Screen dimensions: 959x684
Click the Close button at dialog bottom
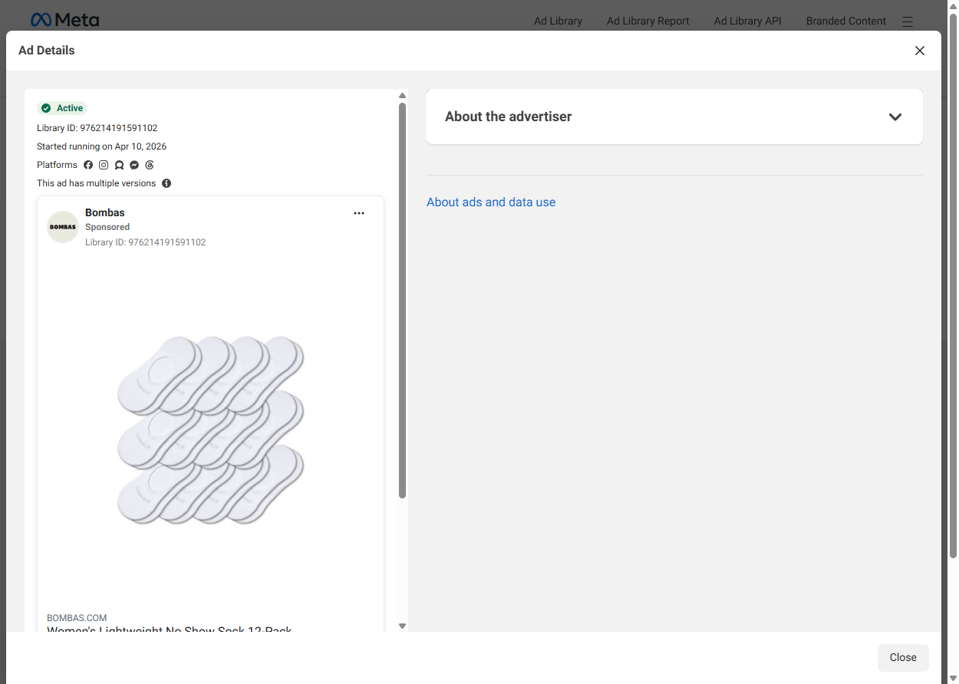903,657
